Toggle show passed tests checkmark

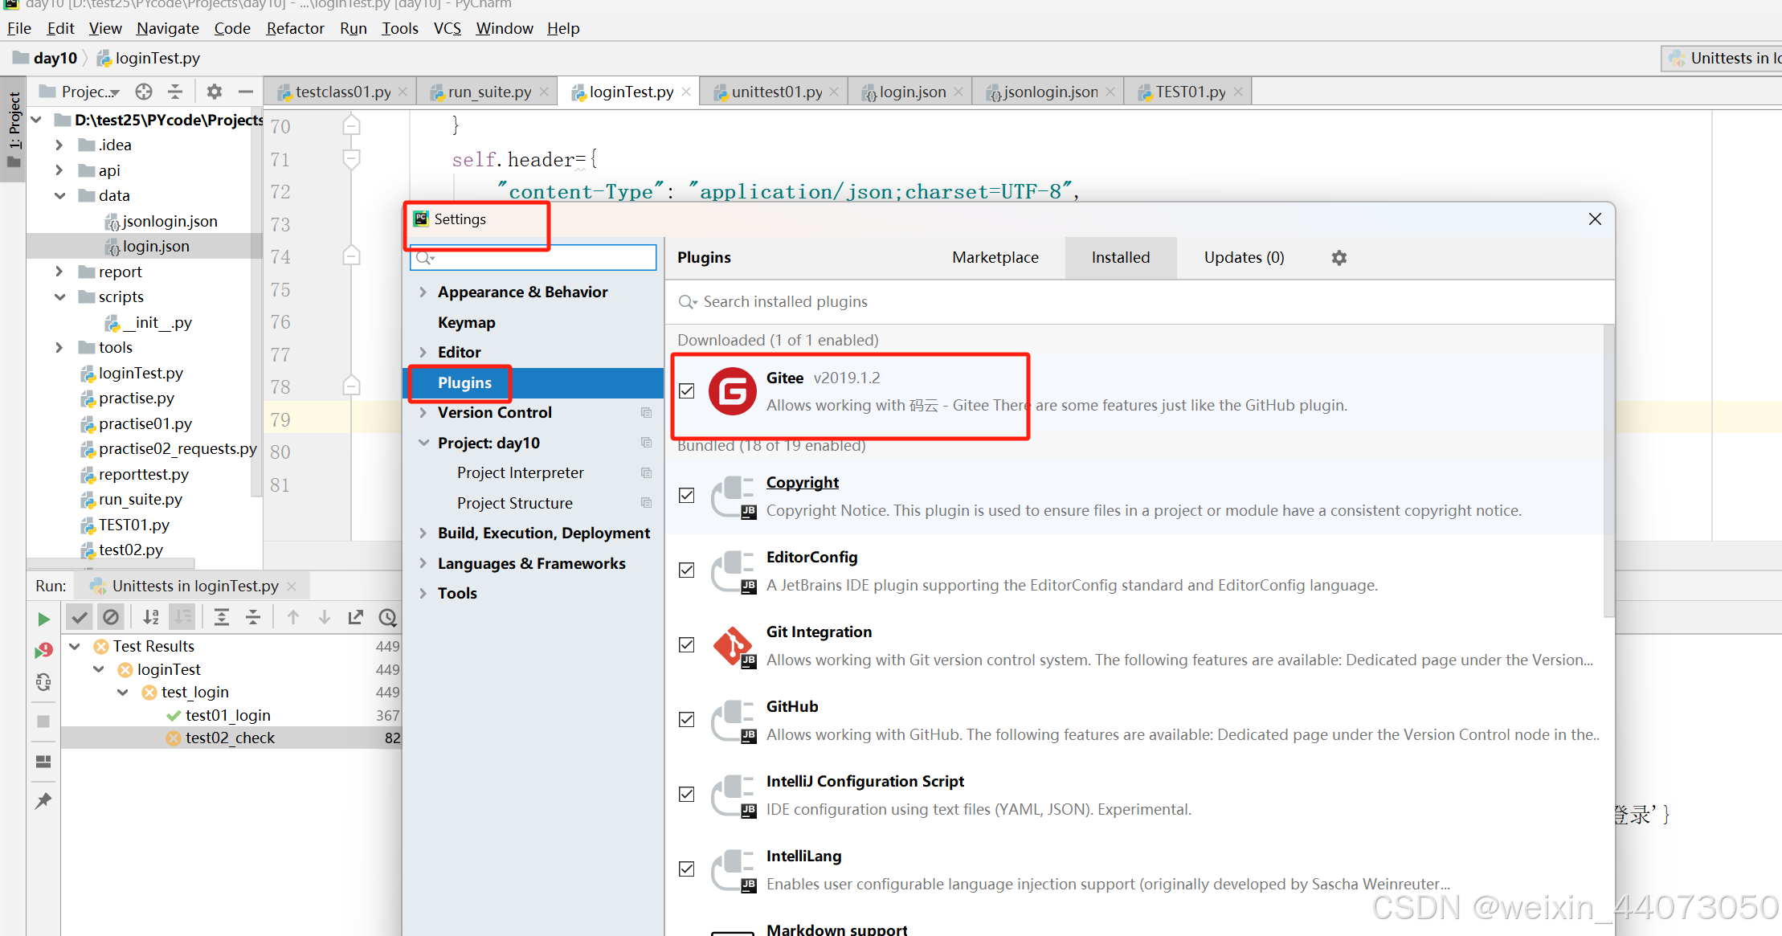click(79, 617)
